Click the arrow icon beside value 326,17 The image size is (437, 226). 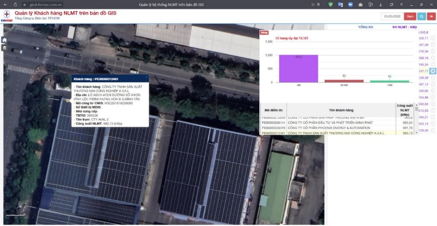tap(433, 38)
